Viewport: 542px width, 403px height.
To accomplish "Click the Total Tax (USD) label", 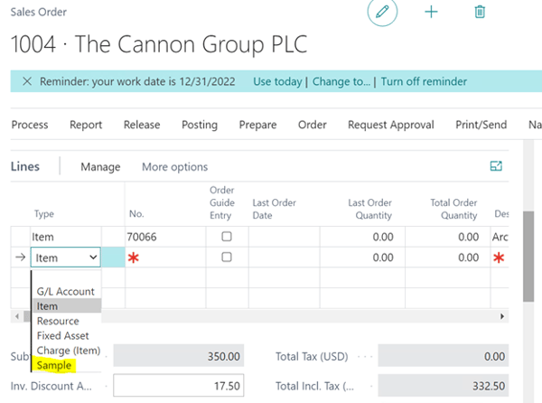I will click(x=312, y=356).
